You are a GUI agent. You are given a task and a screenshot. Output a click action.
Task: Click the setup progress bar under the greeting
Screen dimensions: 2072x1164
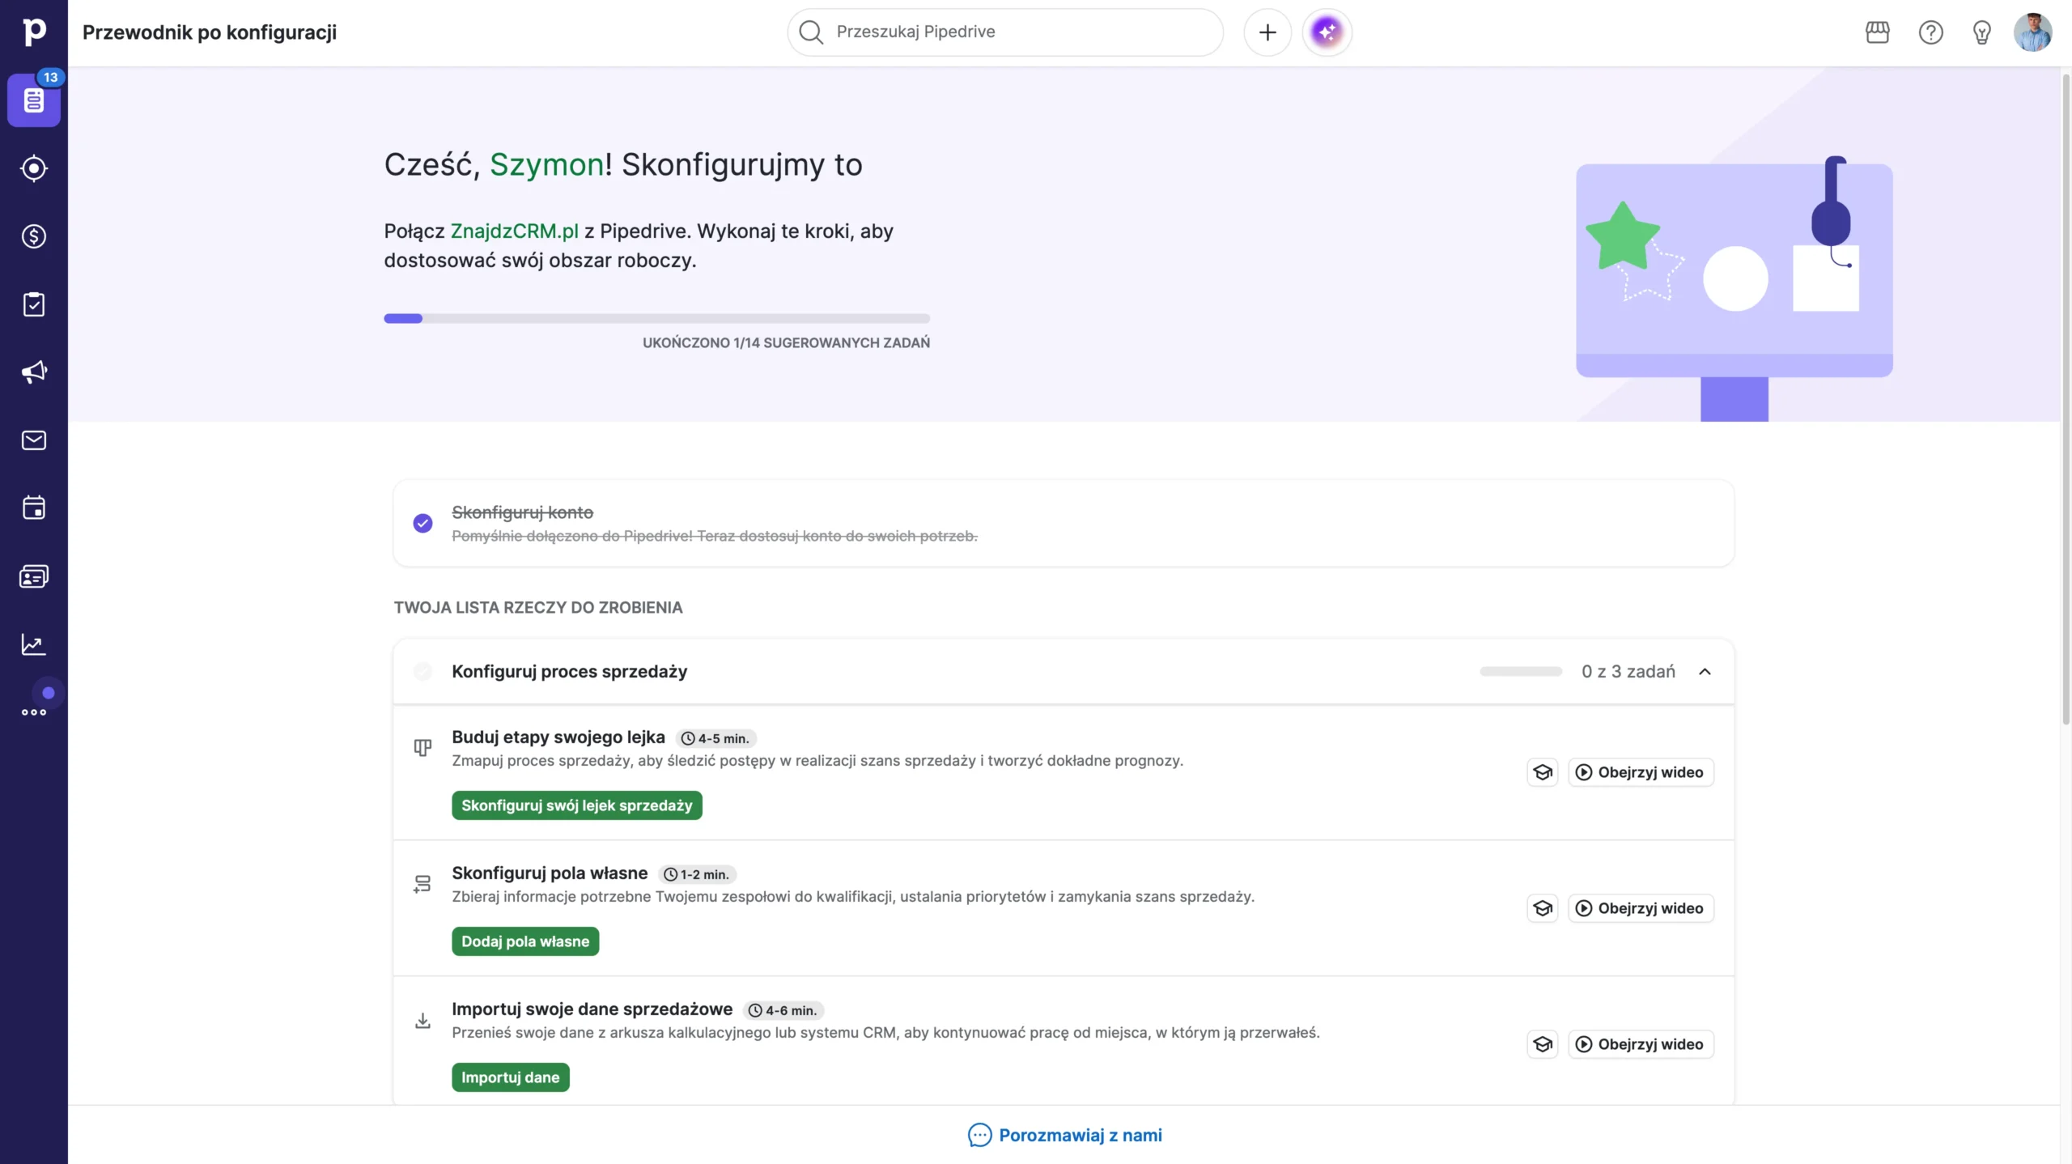tap(657, 319)
